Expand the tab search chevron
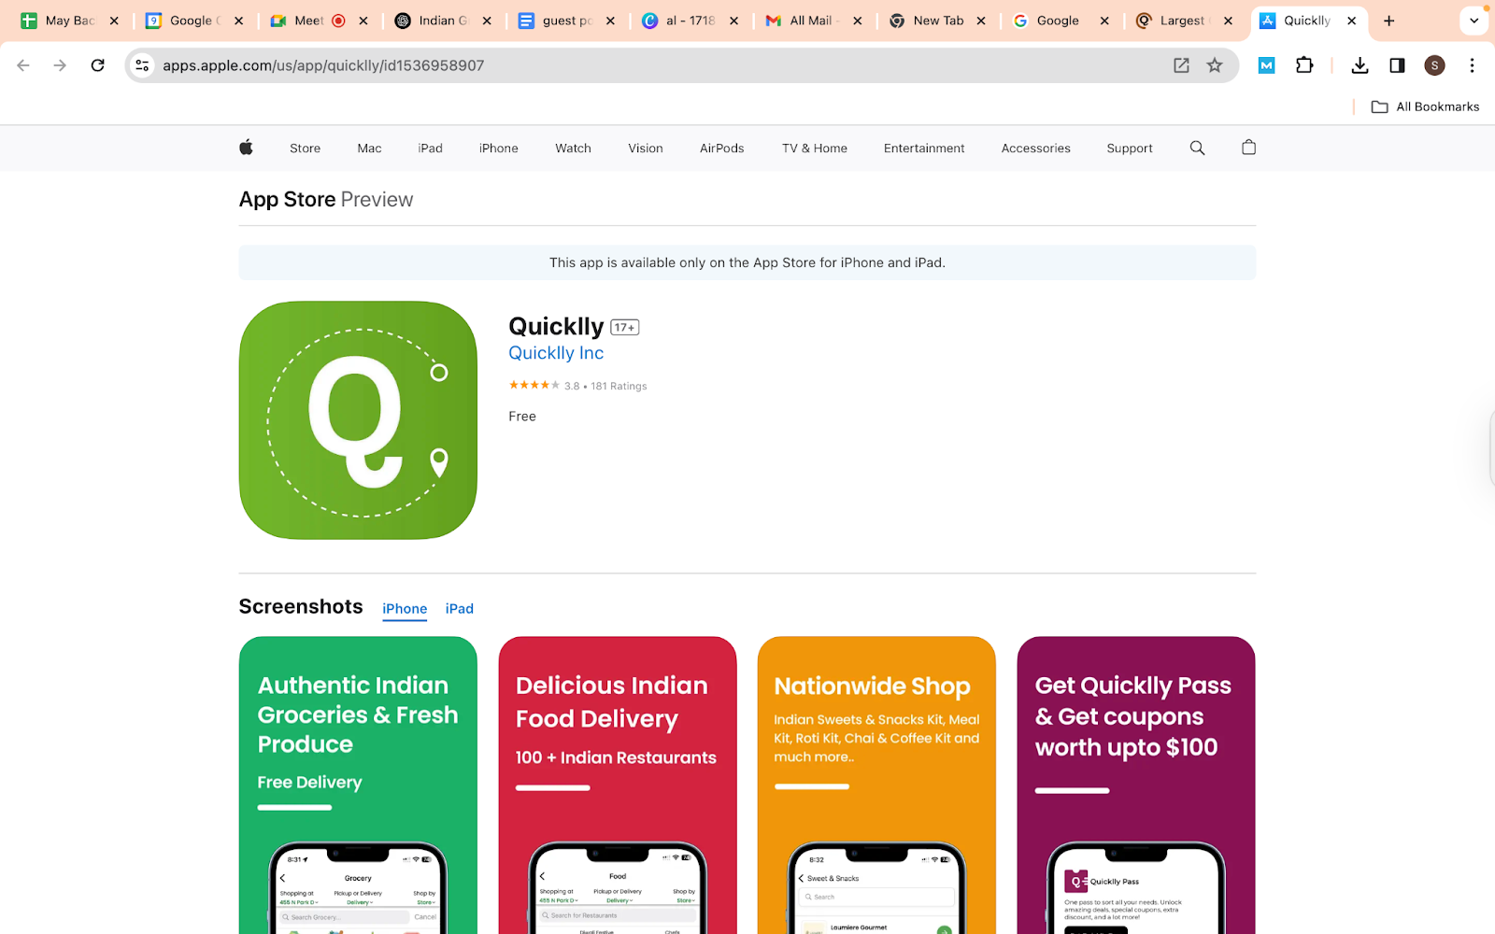This screenshot has width=1495, height=934. 1474,21
